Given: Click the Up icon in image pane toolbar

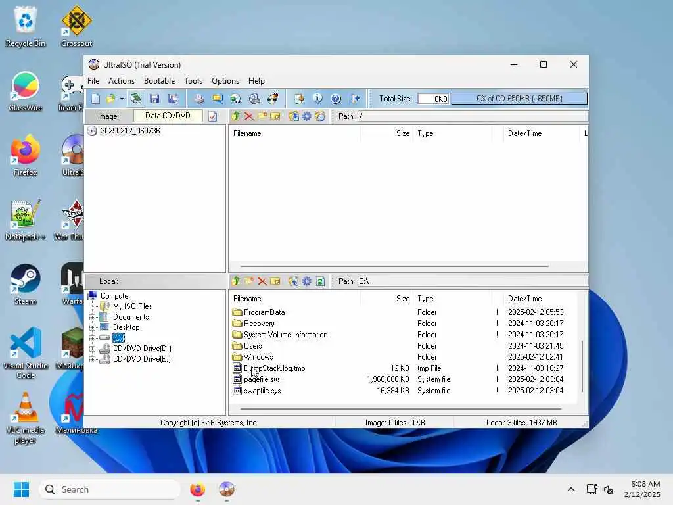Looking at the screenshot, I should click(236, 116).
